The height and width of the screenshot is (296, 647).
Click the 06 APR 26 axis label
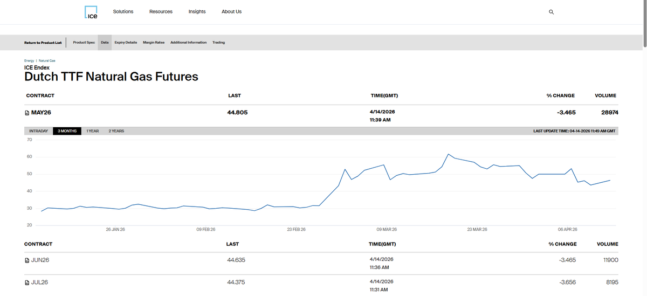pos(568,230)
